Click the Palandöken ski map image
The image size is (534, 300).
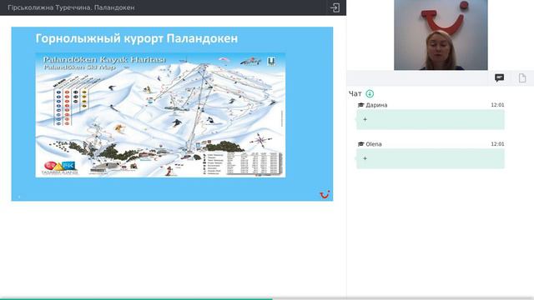[x=160, y=115]
